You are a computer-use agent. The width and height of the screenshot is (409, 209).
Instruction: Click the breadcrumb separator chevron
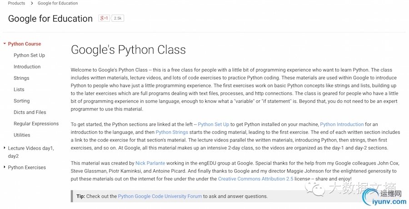pyautogui.click(x=32, y=3)
